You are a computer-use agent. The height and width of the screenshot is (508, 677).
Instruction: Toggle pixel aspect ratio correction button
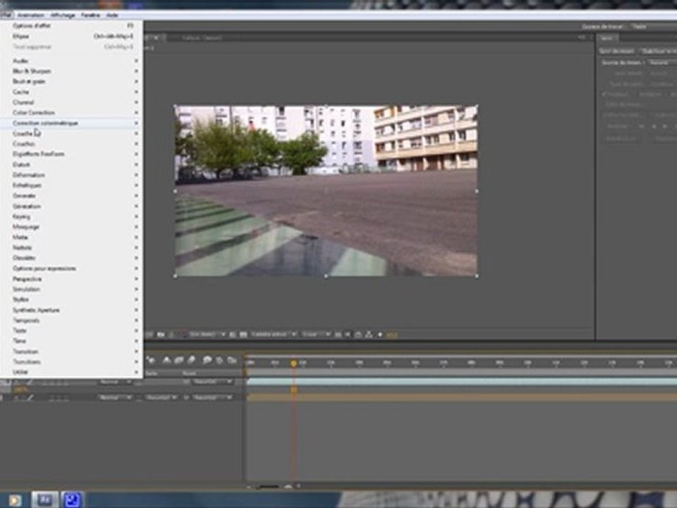(x=338, y=334)
